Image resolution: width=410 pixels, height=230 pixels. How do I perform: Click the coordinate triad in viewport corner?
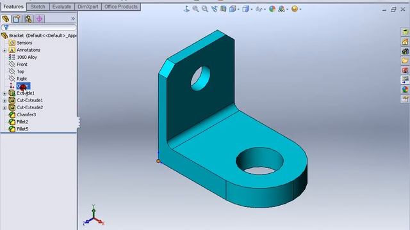tap(94, 215)
